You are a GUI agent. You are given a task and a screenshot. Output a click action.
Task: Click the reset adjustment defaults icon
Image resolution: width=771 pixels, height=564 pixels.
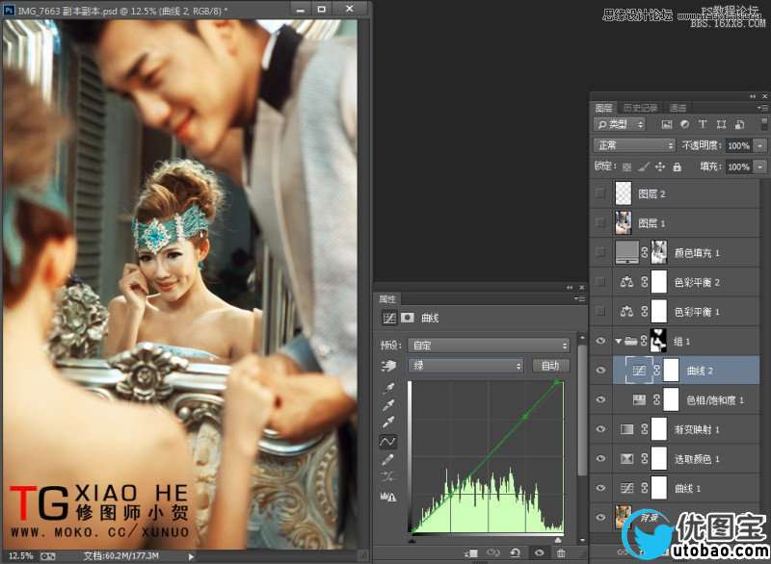515,553
